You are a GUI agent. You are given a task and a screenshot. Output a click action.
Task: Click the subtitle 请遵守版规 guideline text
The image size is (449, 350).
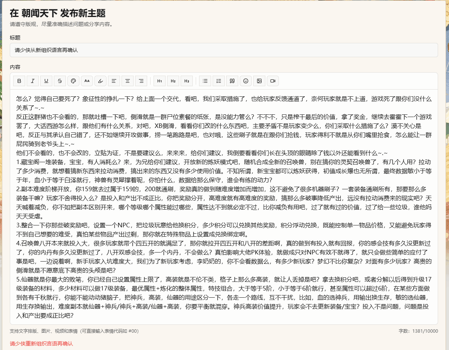[62, 24]
